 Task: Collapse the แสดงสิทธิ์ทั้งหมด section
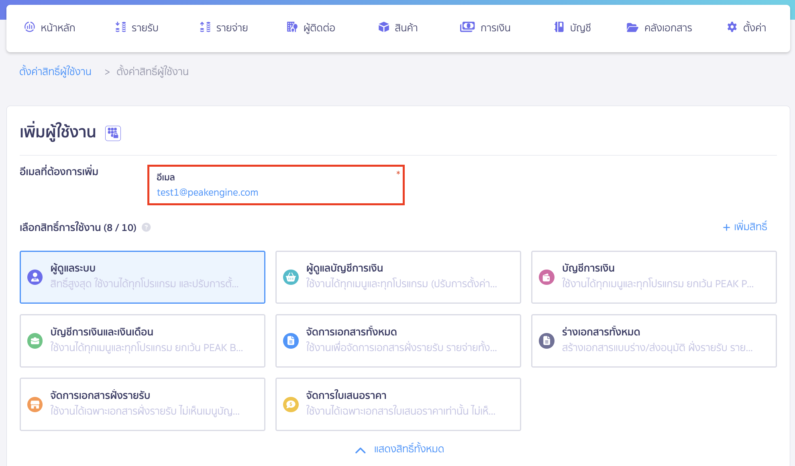tap(397, 449)
